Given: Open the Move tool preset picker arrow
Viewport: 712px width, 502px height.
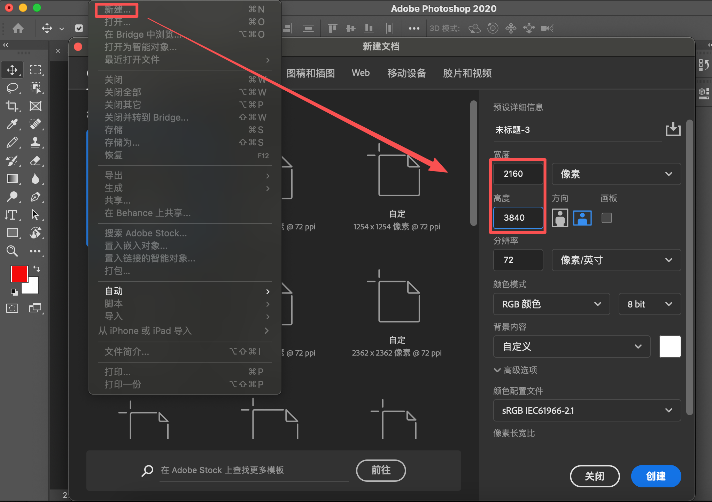Looking at the screenshot, I should tap(62, 29).
